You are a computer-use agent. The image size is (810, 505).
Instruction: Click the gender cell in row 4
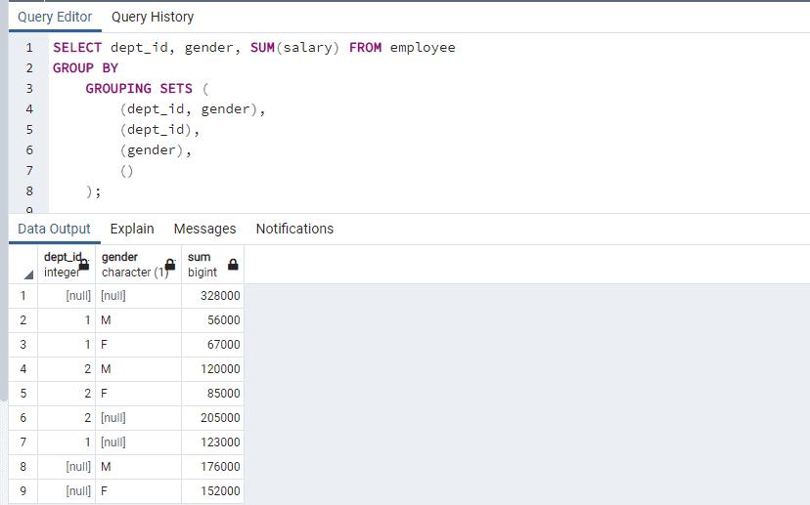138,369
